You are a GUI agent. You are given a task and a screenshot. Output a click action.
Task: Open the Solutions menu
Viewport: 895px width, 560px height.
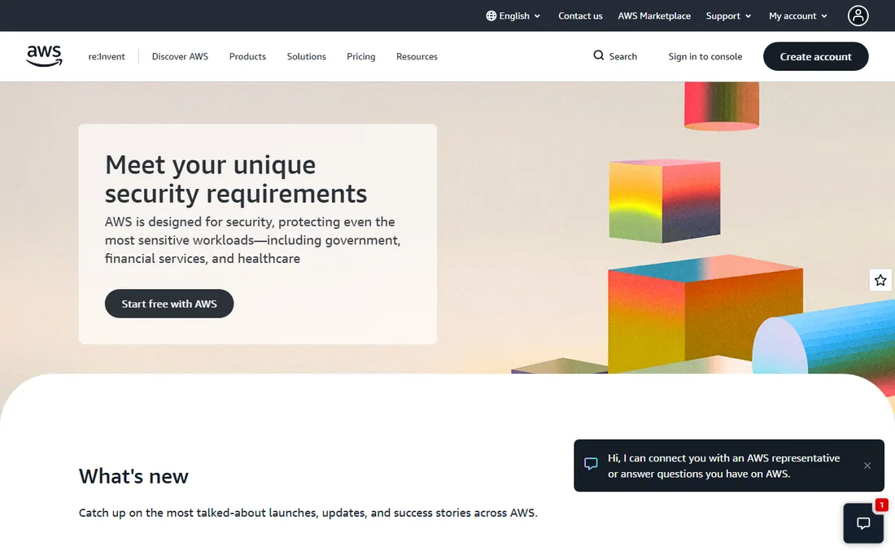coord(307,56)
